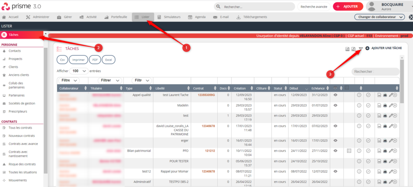Image resolution: width=413 pixels, height=187 pixels.
Task: Toggle the eye icon on the PFO row
Action: coord(335,150)
